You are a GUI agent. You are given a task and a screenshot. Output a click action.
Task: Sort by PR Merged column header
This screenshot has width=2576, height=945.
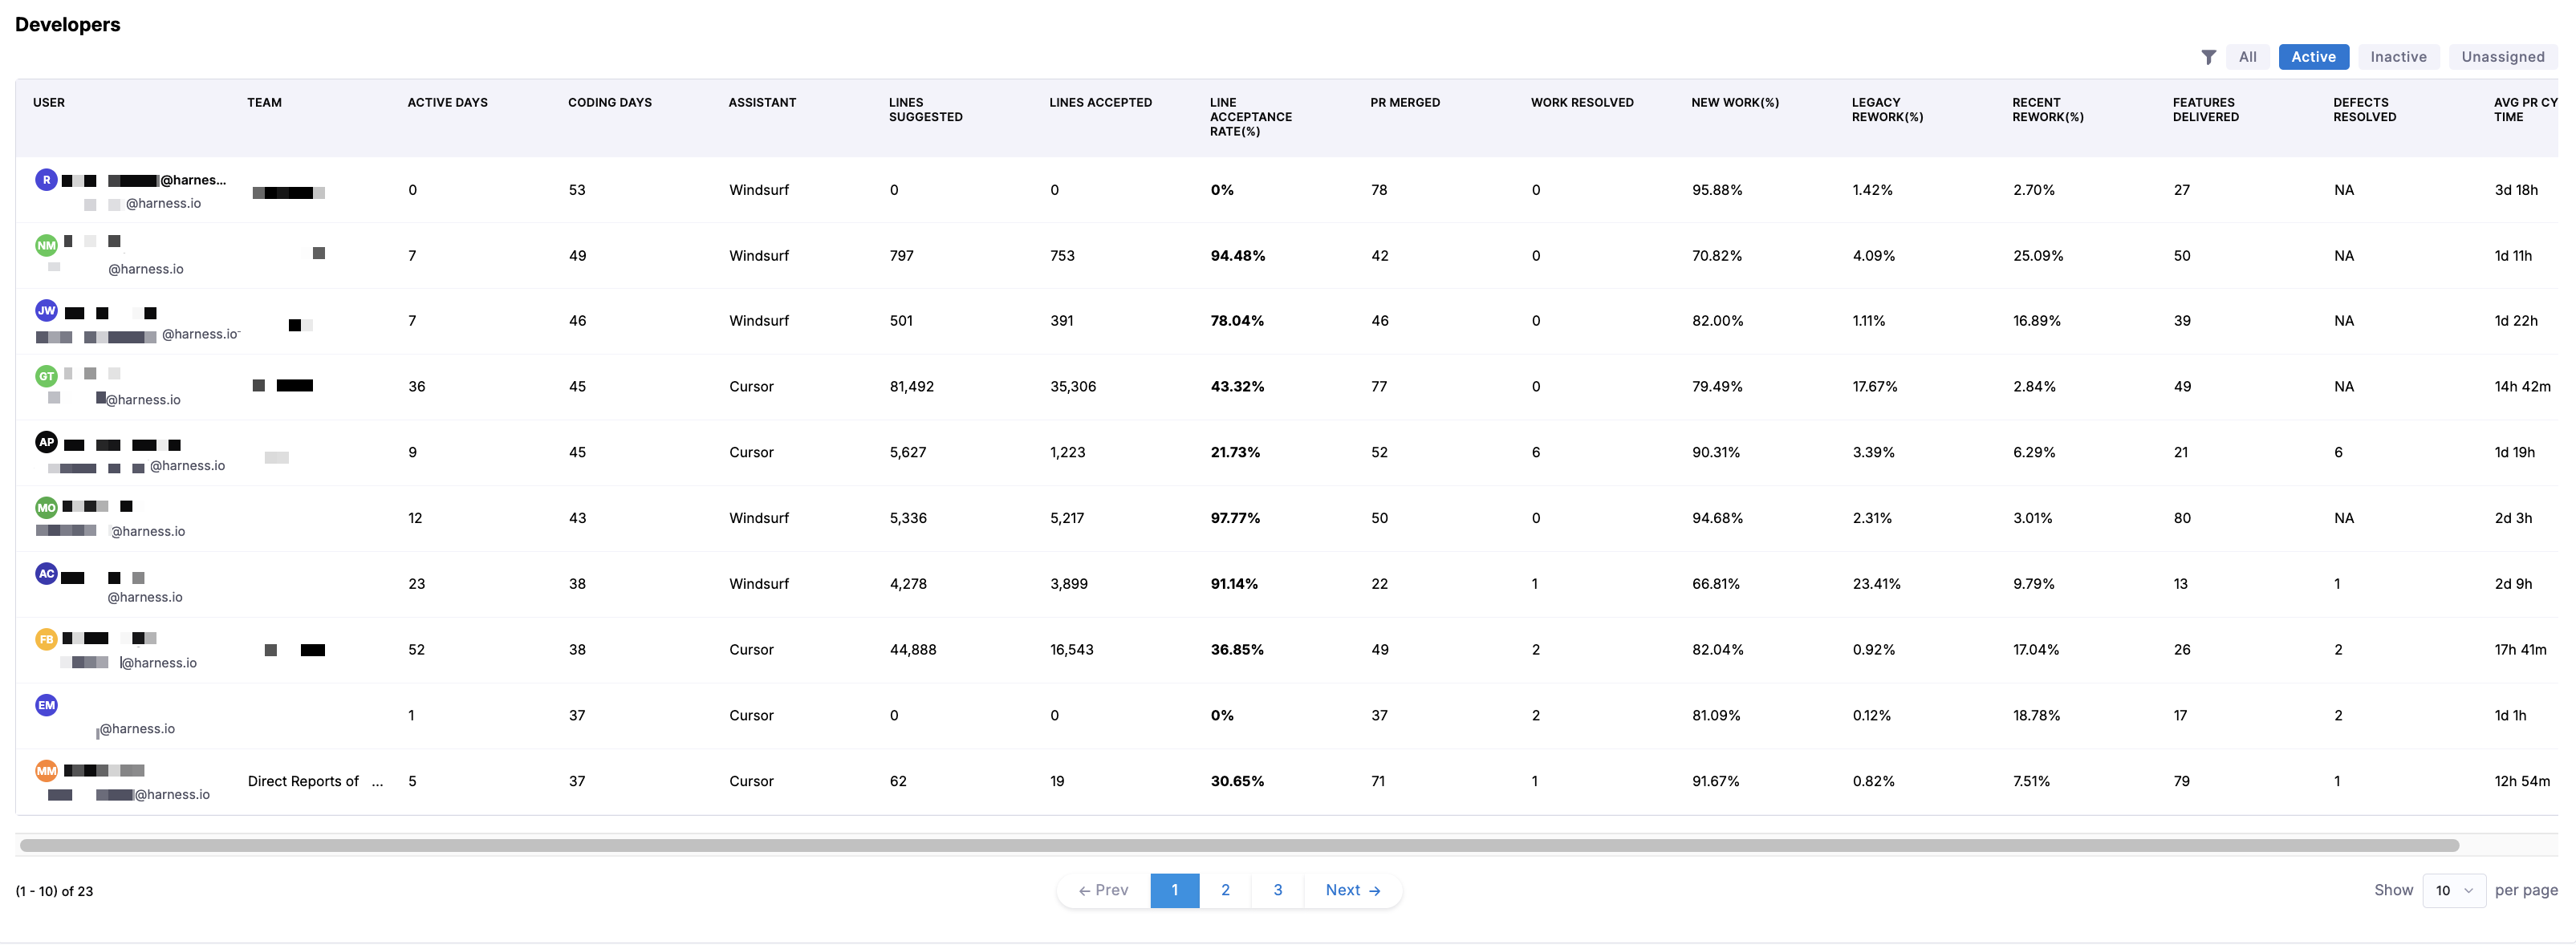tap(1404, 103)
